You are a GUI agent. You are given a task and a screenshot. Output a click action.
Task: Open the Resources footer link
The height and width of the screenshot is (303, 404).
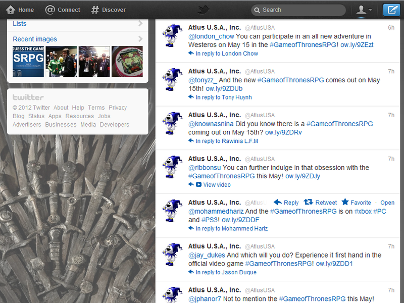coord(80,116)
